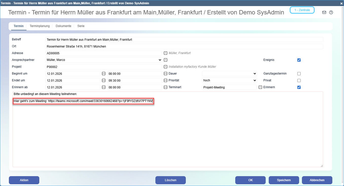Switch to the Dokumente tab

(x=63, y=26)
